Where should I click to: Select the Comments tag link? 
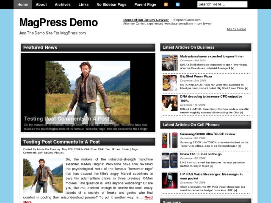click(x=30, y=153)
